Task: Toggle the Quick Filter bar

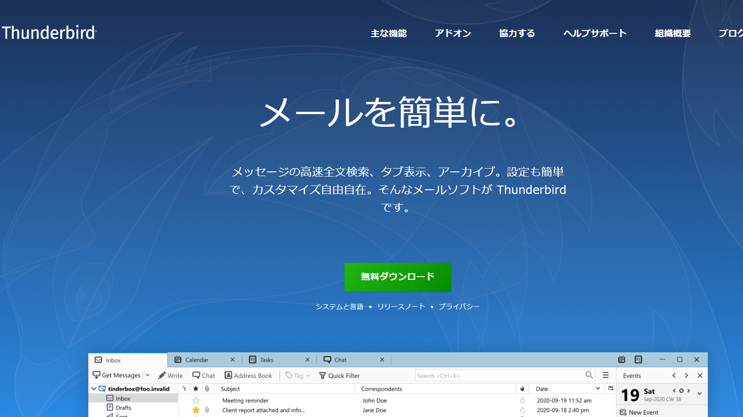Action: coord(339,376)
